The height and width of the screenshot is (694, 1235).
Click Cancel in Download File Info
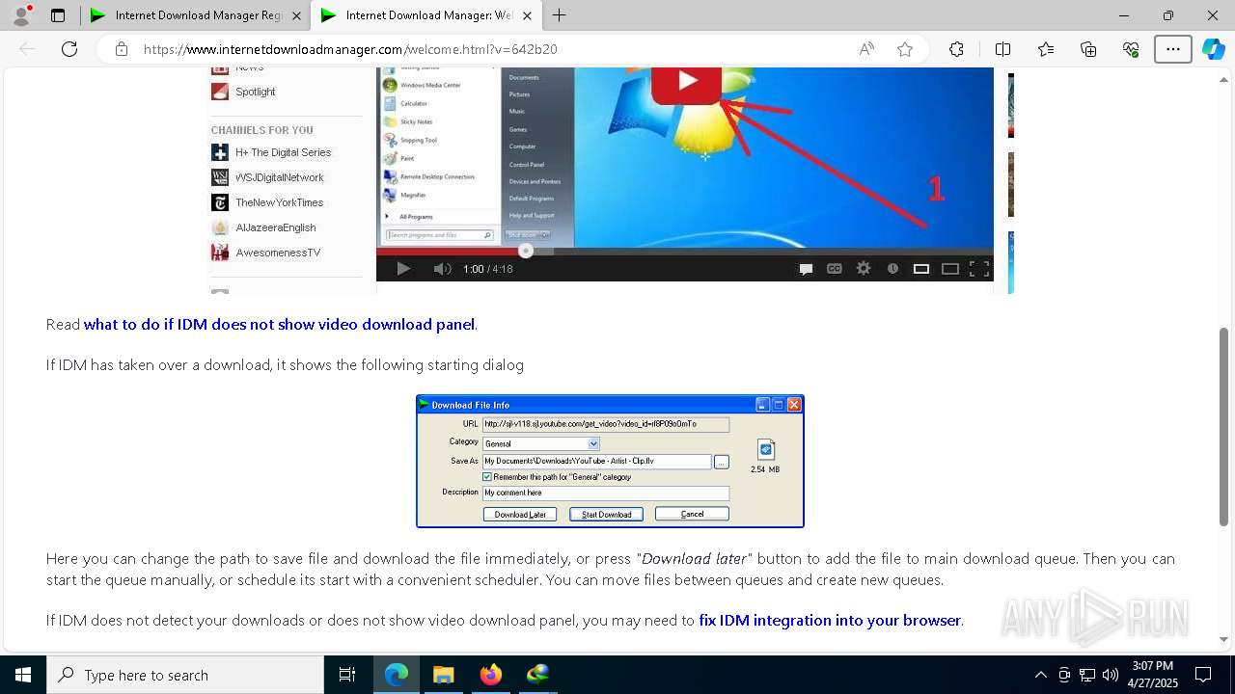click(x=692, y=515)
